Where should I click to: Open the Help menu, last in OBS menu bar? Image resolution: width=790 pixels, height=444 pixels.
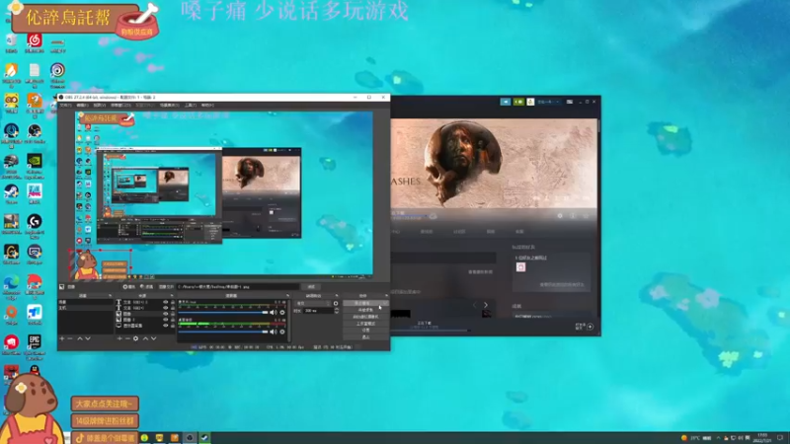click(x=207, y=106)
